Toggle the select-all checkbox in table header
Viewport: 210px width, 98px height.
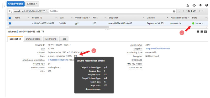(10, 18)
